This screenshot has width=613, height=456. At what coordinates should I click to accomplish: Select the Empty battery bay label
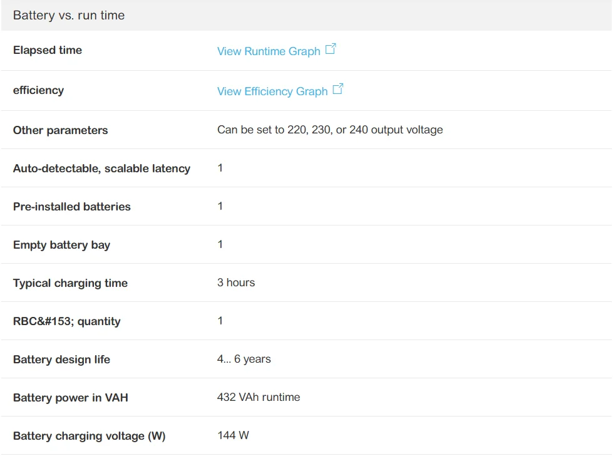[61, 245]
